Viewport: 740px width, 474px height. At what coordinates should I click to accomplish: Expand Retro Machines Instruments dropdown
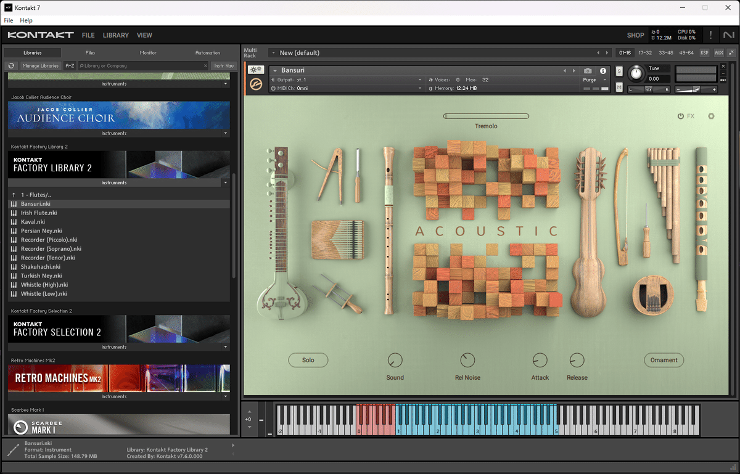coord(226,396)
